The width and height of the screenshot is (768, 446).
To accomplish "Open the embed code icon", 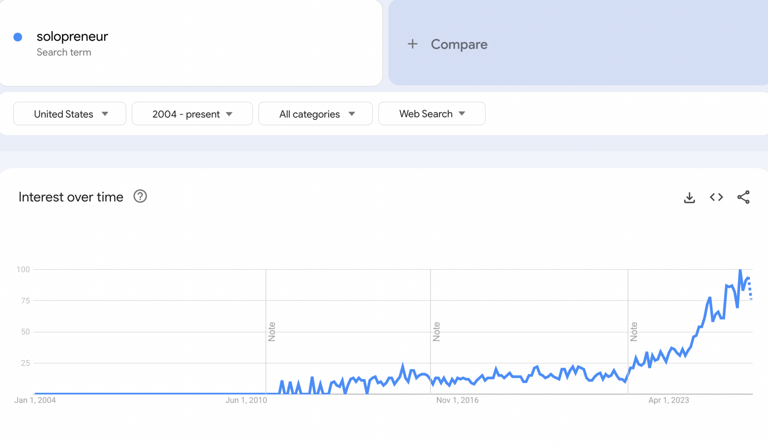I will point(716,197).
